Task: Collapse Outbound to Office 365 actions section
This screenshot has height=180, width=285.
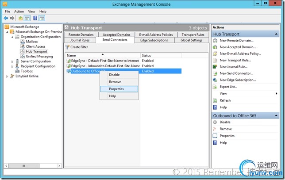Action: (x=276, y=115)
